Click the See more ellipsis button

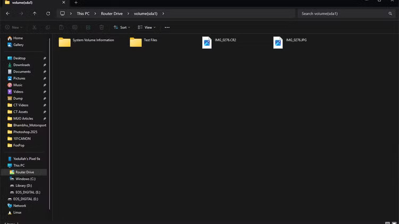(167, 27)
